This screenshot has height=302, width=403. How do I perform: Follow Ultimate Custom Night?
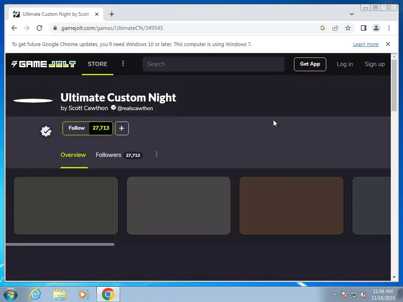pos(76,128)
